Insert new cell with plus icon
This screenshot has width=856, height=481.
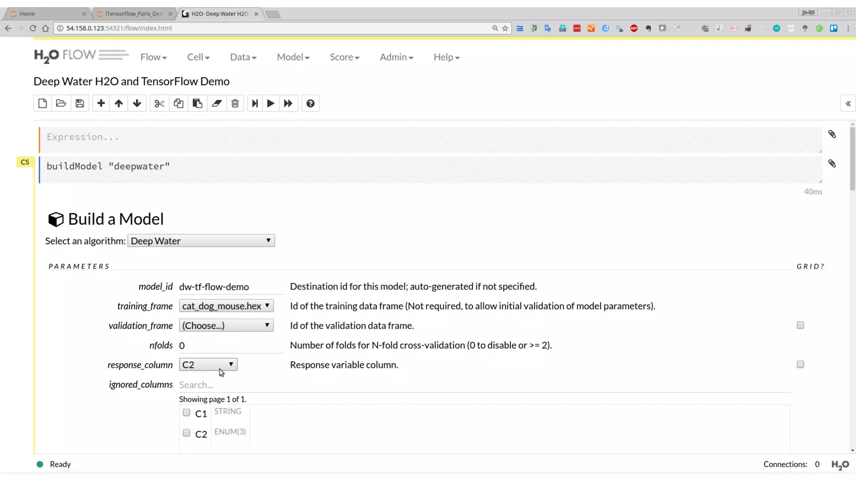[101, 103]
